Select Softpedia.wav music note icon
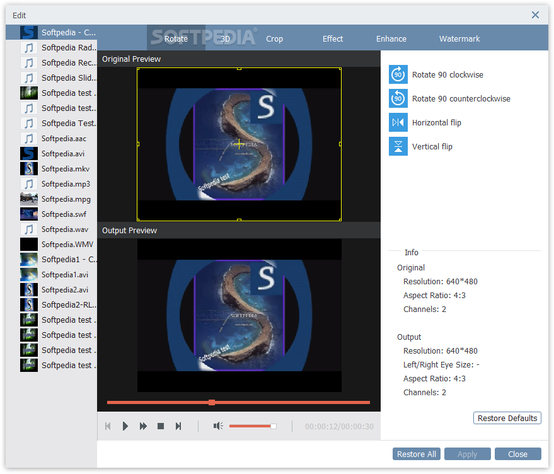Viewport: 554px width, 474px height. coord(29,229)
